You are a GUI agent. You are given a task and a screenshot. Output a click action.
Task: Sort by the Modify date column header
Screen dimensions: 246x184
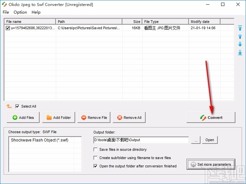[204, 22]
